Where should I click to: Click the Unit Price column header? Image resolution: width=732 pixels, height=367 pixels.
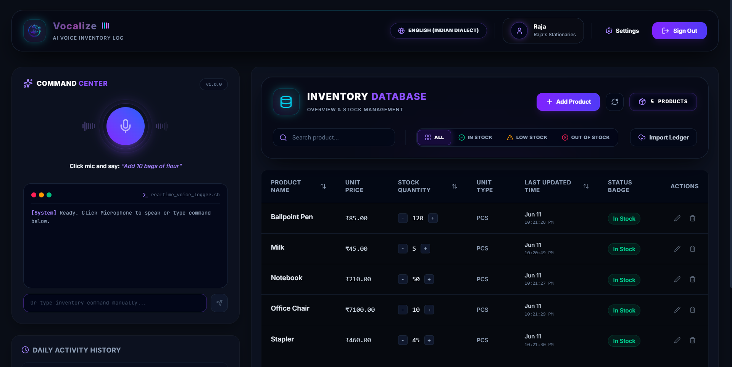tap(354, 186)
